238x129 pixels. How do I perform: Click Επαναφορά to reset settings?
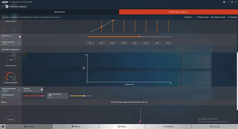[232, 17]
